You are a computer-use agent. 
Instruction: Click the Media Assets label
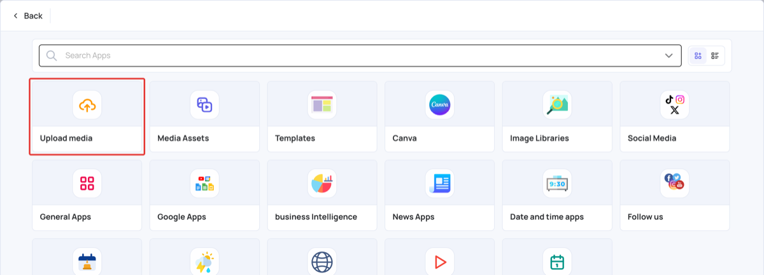pyautogui.click(x=183, y=138)
